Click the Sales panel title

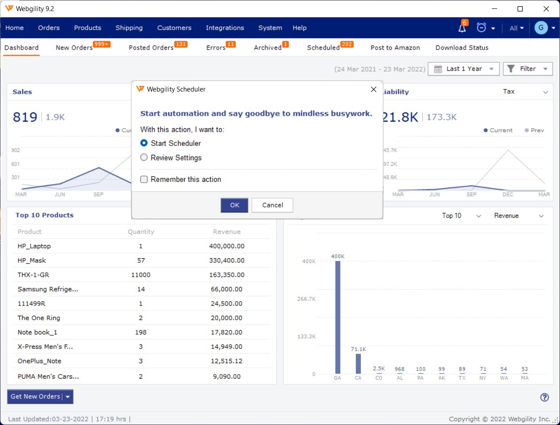click(x=22, y=92)
